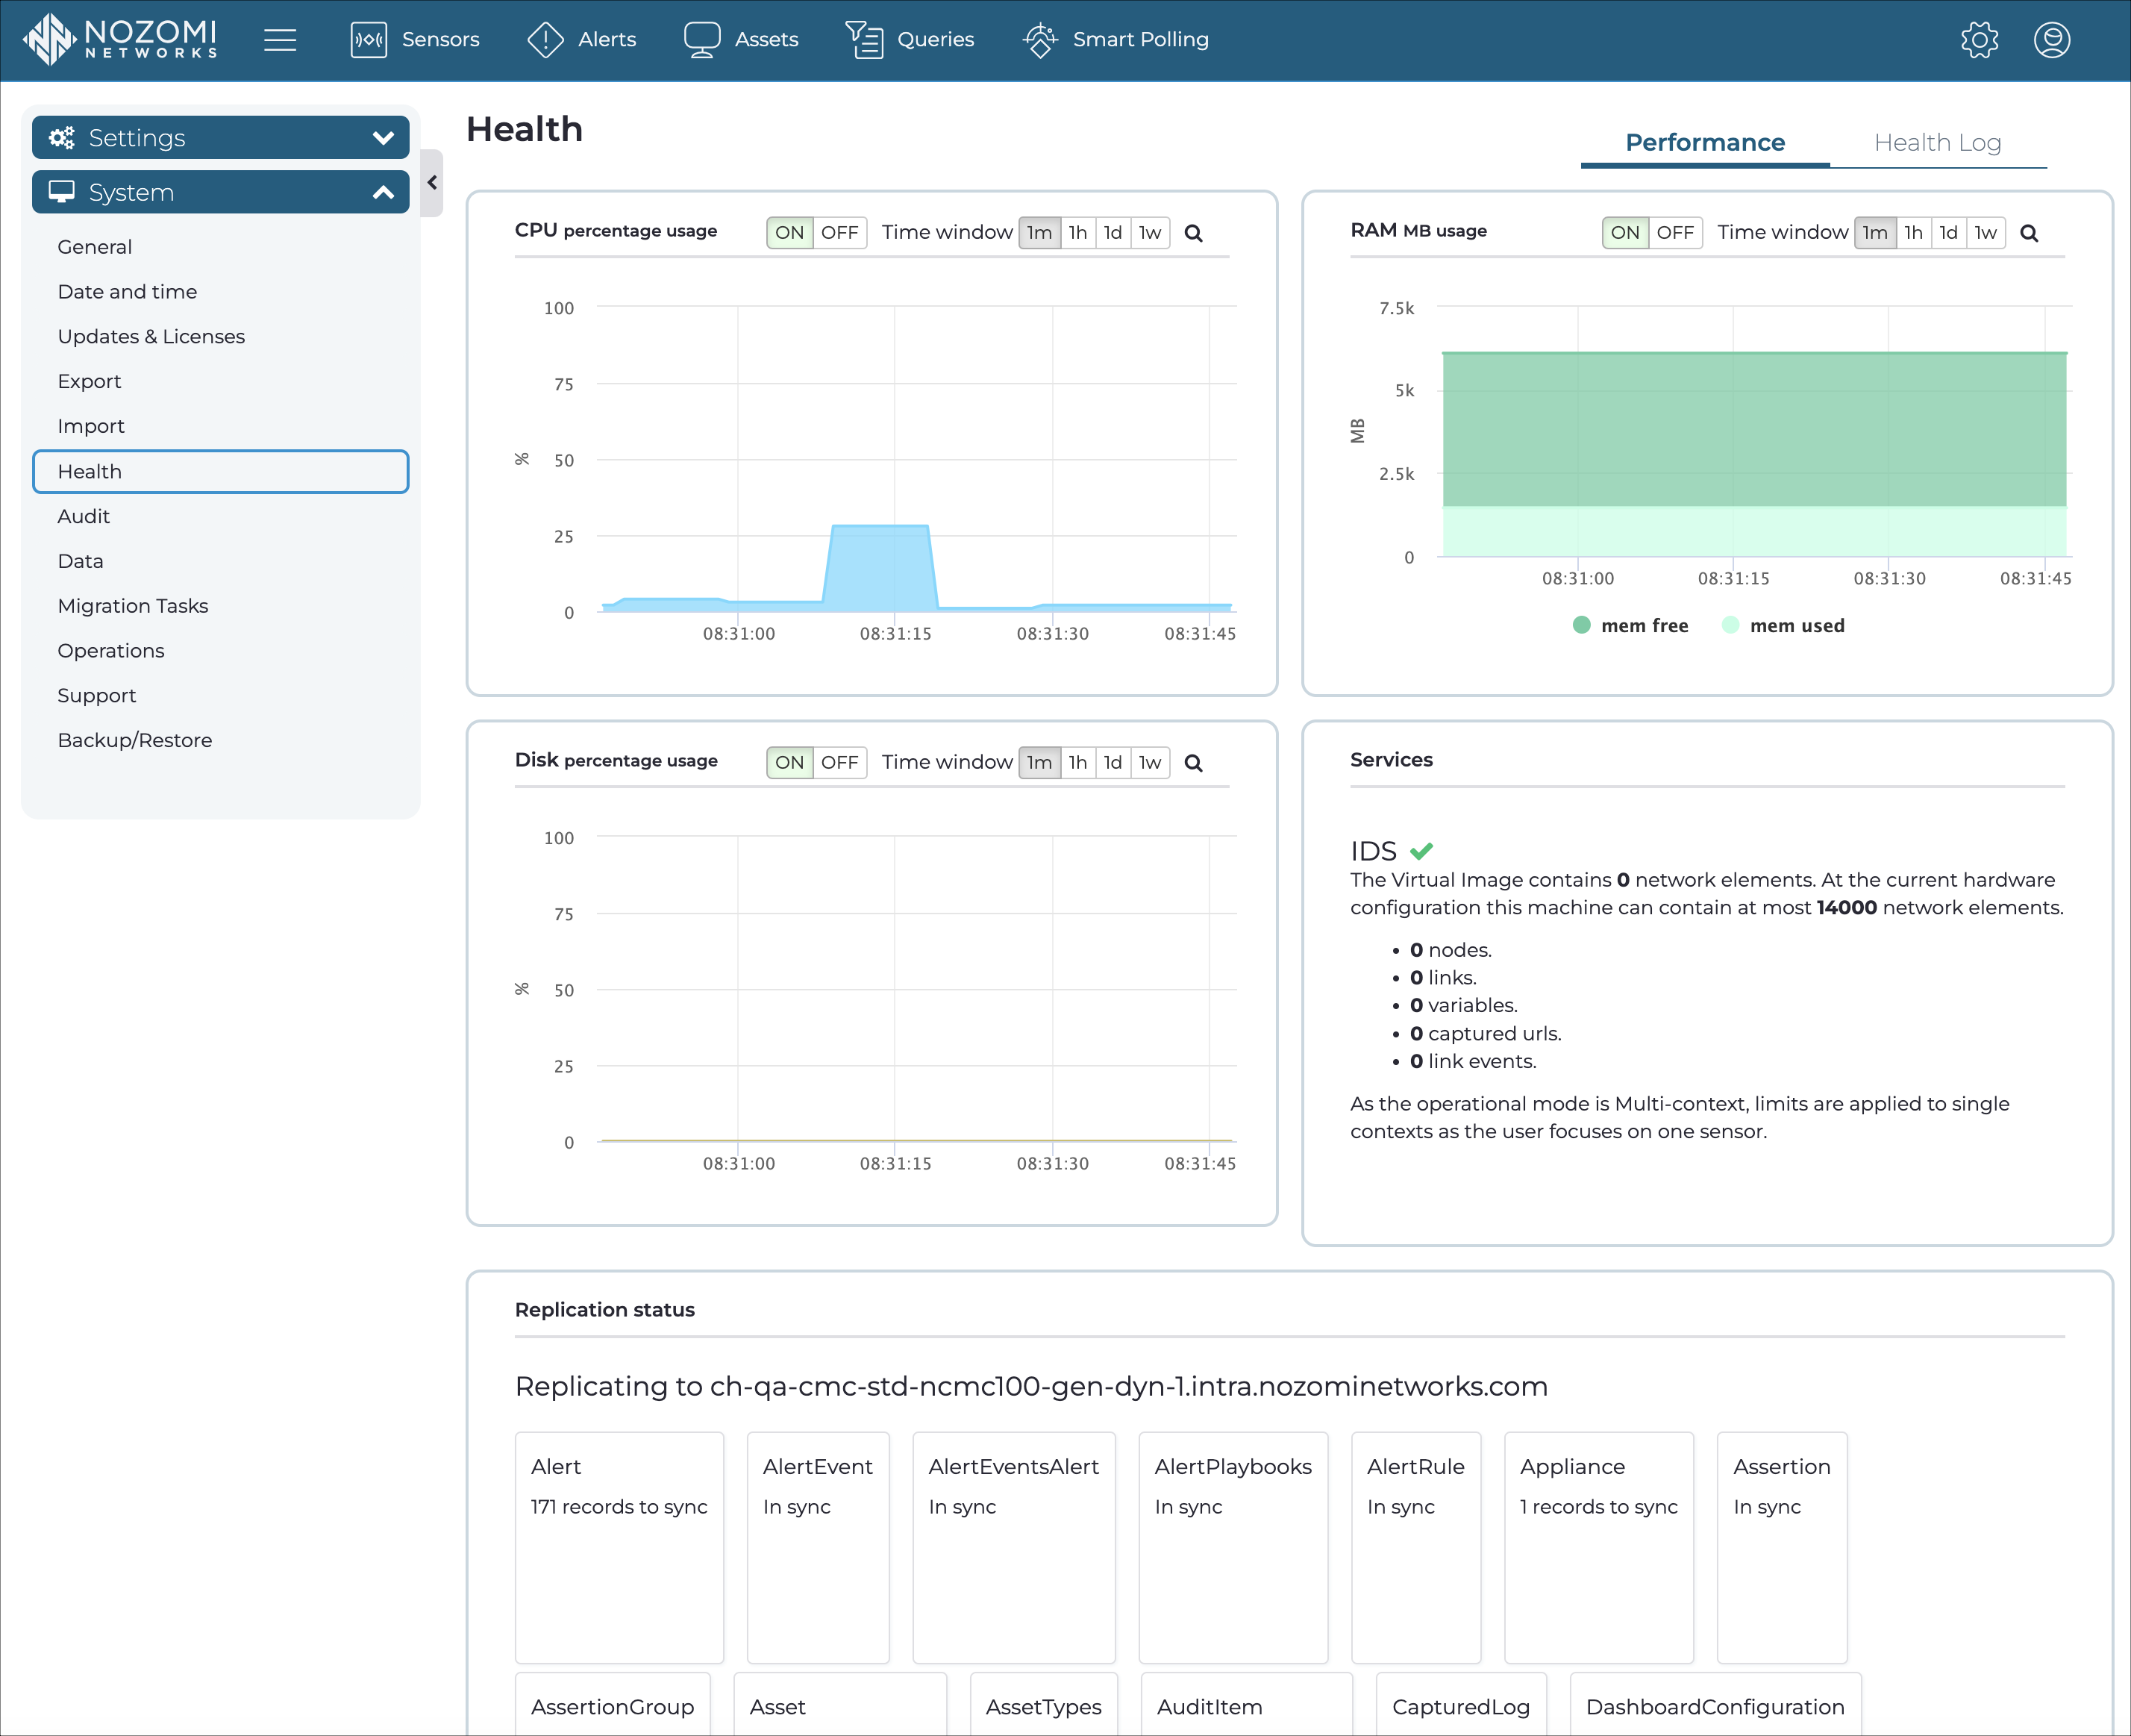
Task: Click the Disk chart magnifier icon
Action: [x=1193, y=763]
